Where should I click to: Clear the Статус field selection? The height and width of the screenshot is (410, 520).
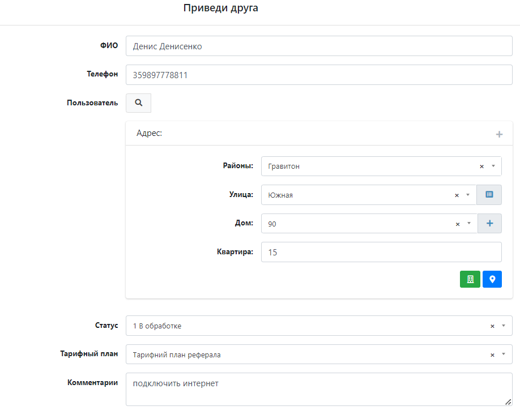[492, 326]
